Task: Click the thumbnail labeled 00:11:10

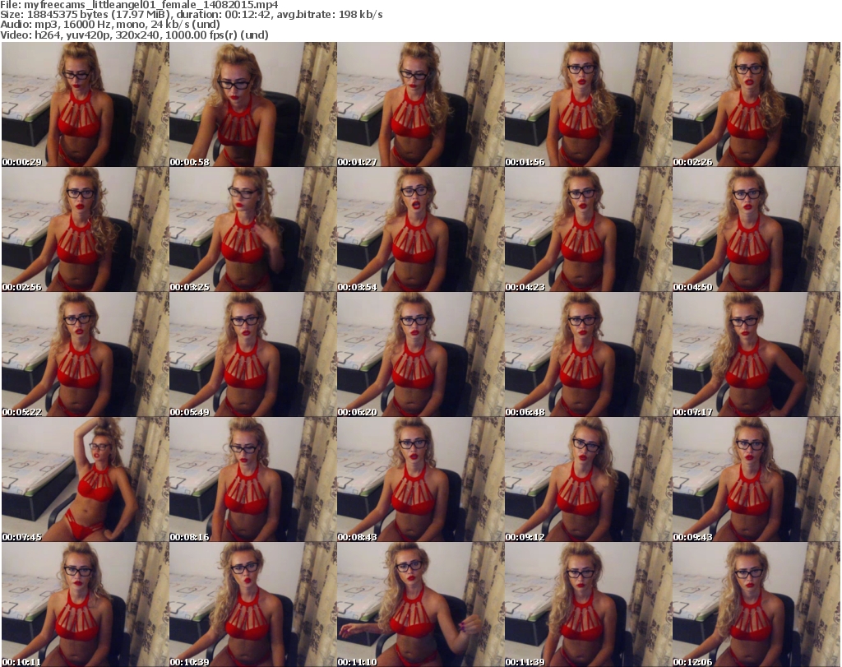Action: point(420,604)
